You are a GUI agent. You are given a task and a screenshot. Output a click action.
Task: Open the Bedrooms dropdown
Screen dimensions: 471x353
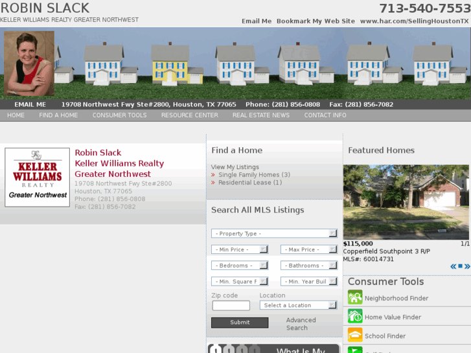coord(240,266)
